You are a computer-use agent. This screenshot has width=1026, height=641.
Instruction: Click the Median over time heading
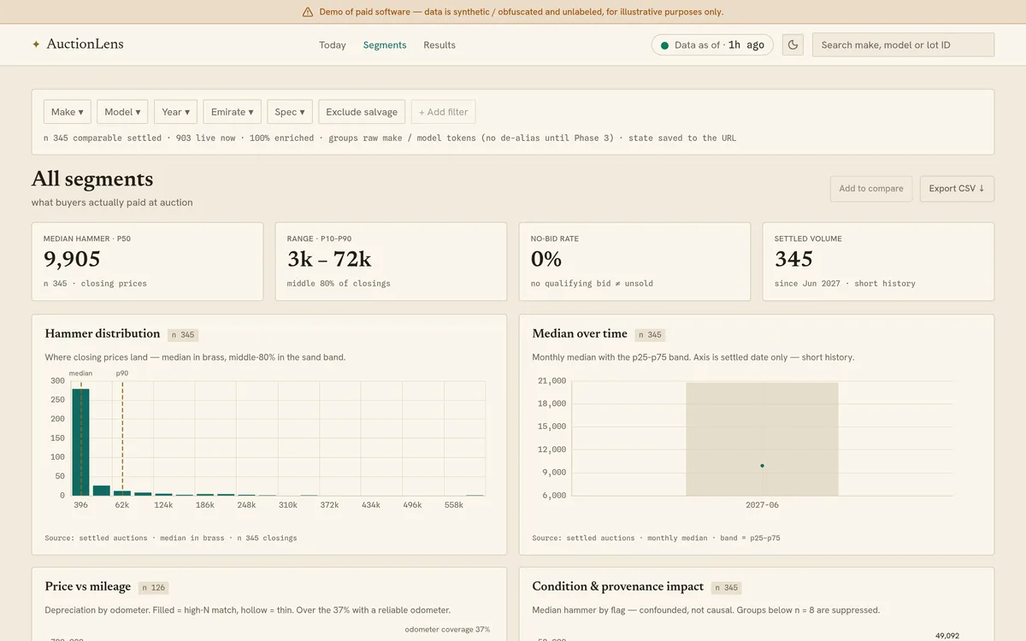tap(580, 333)
